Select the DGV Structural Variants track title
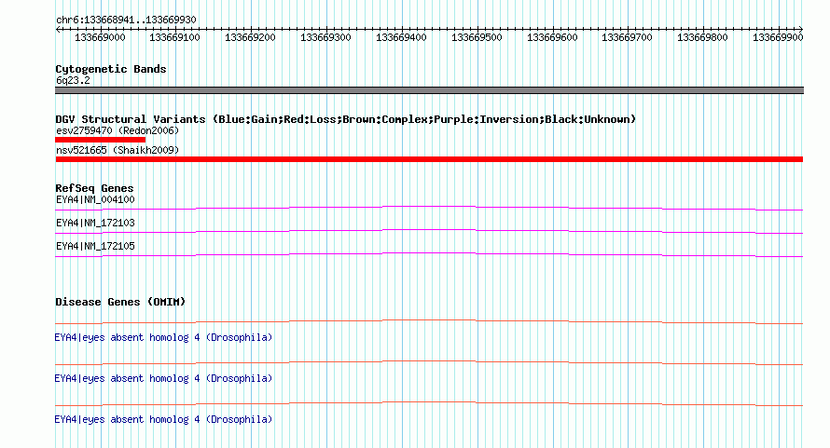The width and height of the screenshot is (830, 448). (346, 119)
